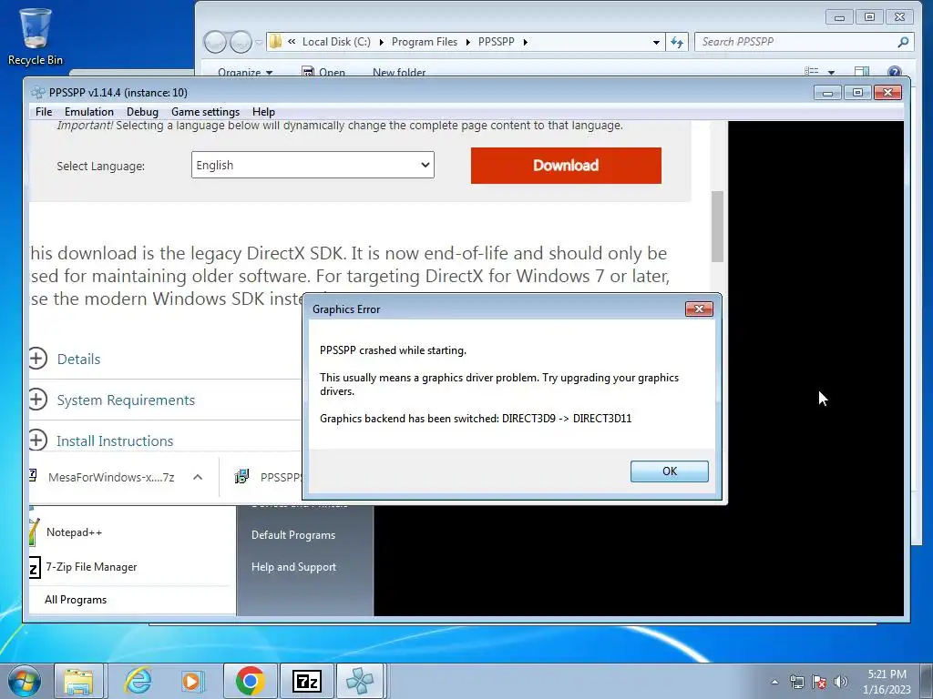The width and height of the screenshot is (933, 699).
Task: Open the volume speaker tray icon
Action: click(841, 682)
